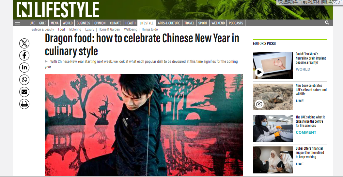This screenshot has height=177, width=343.
Task: Select the Climate menu item
Action: click(x=116, y=23)
